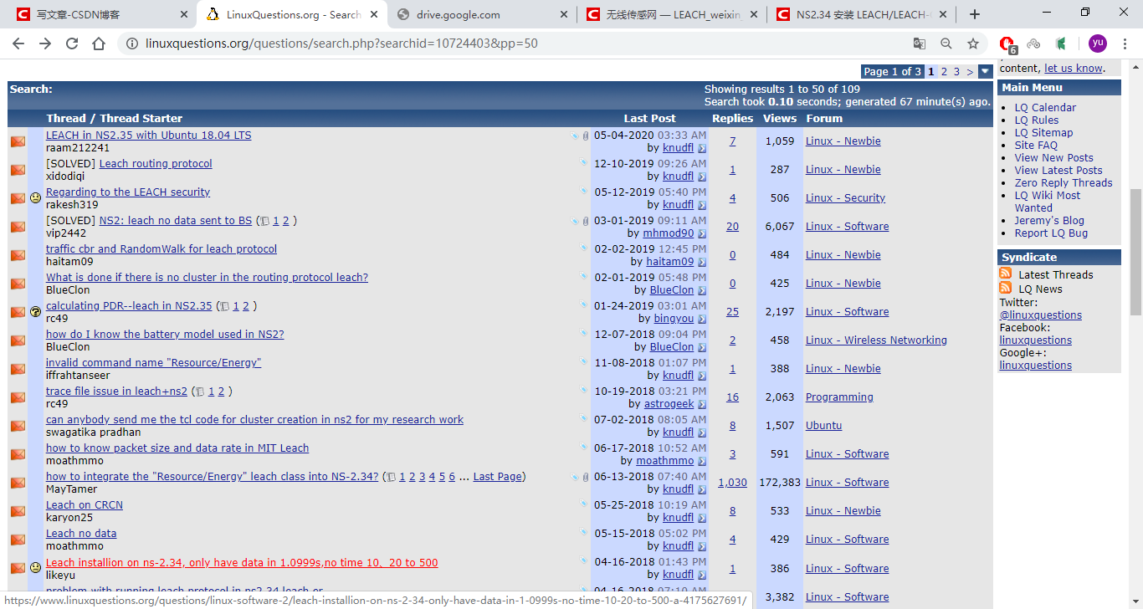Go to page 2 of search results
This screenshot has height=609, width=1143.
945,71
